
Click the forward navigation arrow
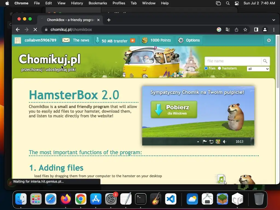click(x=27, y=30)
